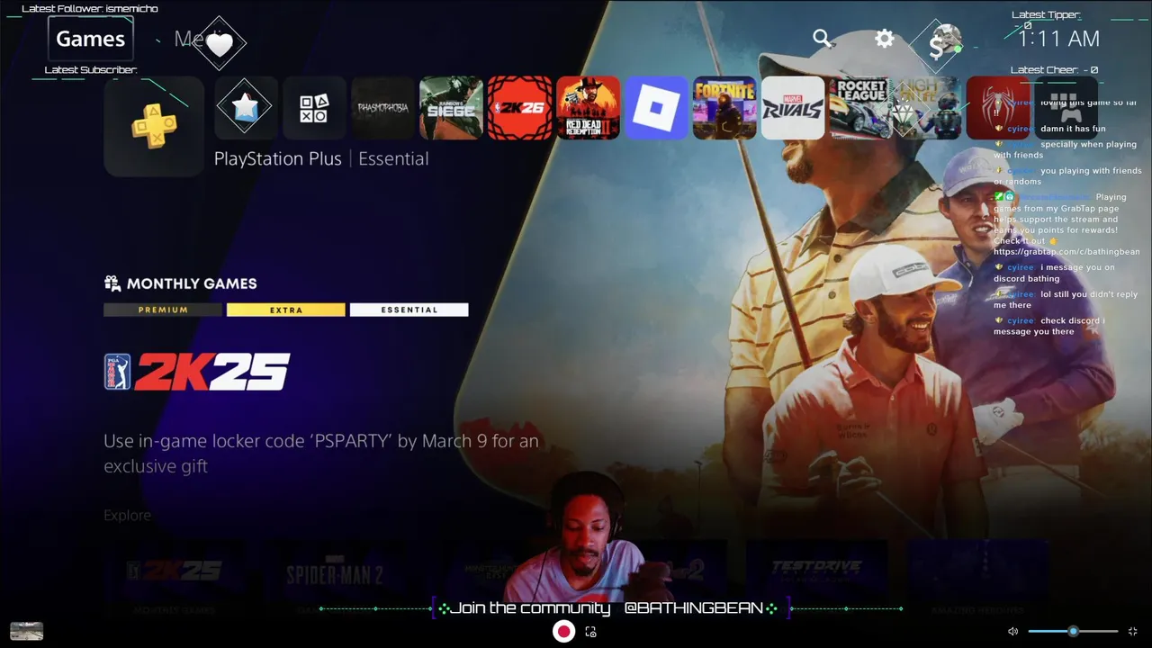Launch Phasmophobia from the game row

(x=382, y=108)
